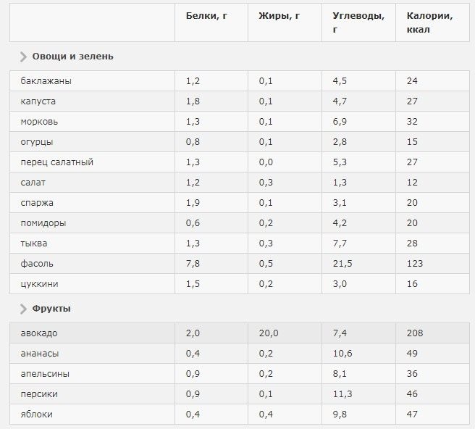Click авокадо fat value 20,0
The image size is (475, 429).
click(269, 333)
